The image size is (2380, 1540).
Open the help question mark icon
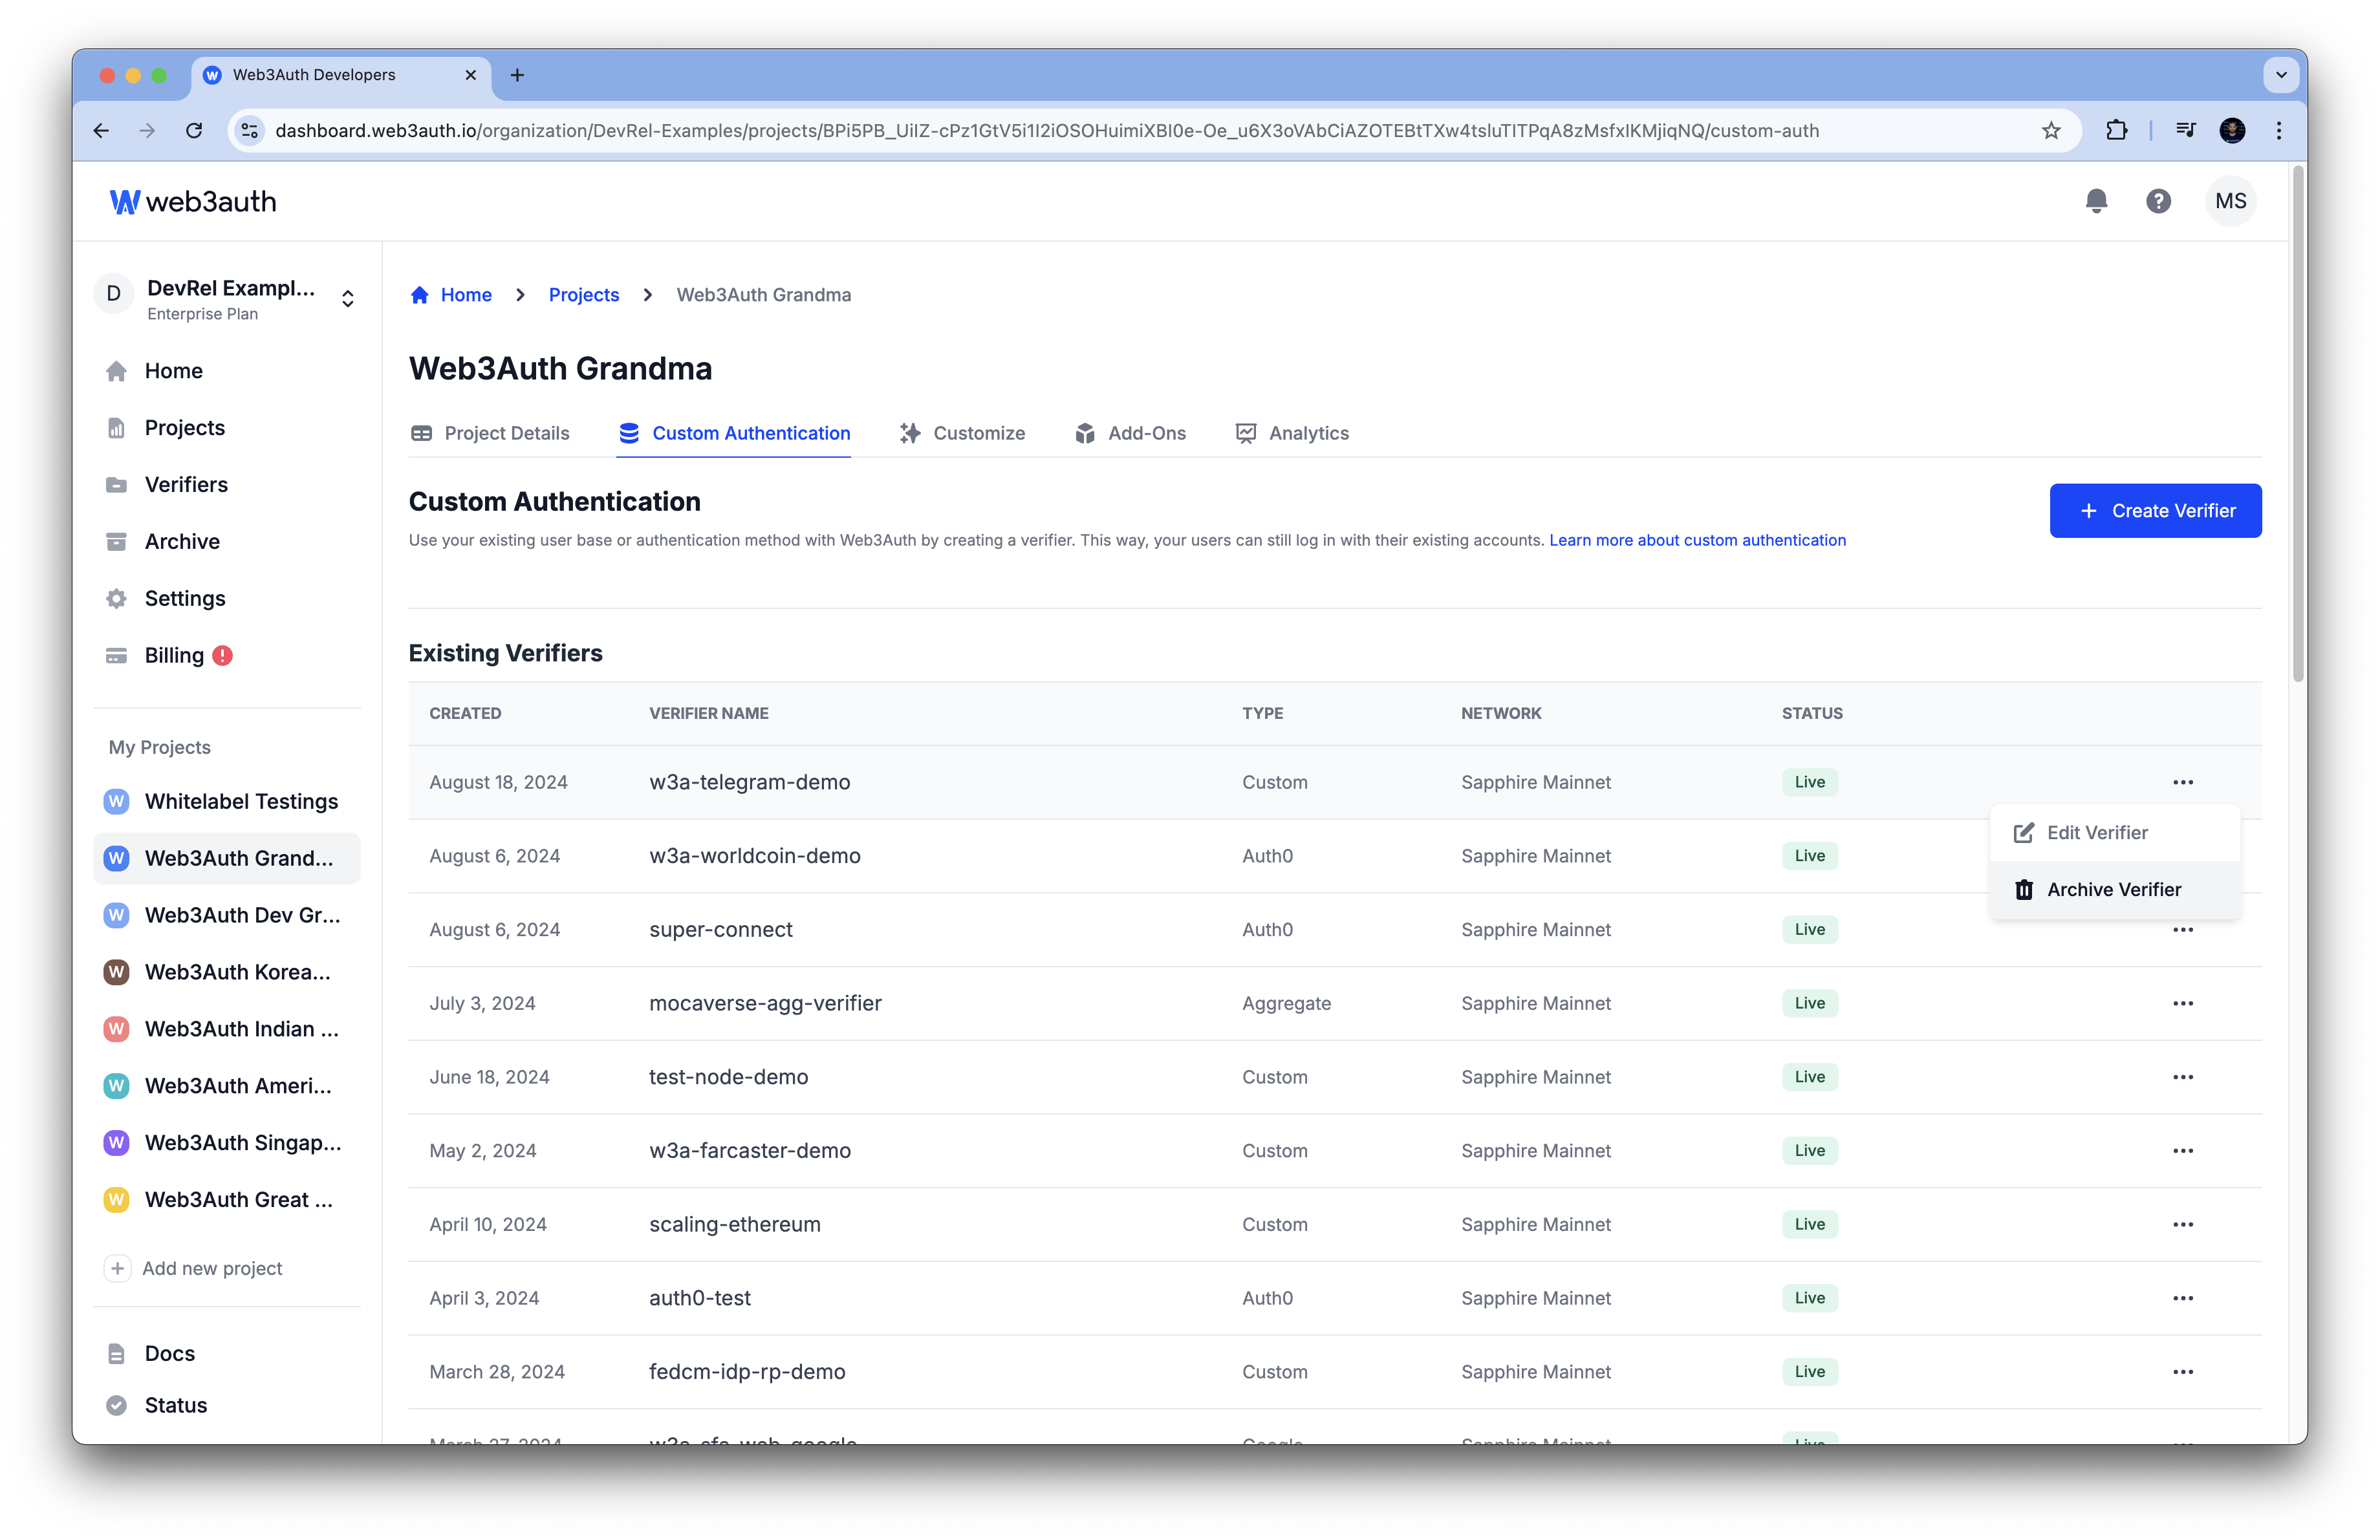tap(2158, 201)
